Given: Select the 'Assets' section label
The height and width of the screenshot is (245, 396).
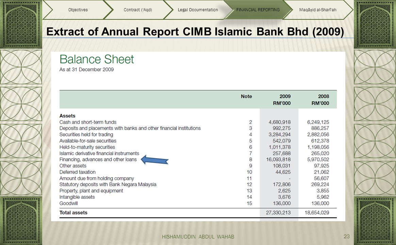Looking at the screenshot, I should (x=67, y=116).
